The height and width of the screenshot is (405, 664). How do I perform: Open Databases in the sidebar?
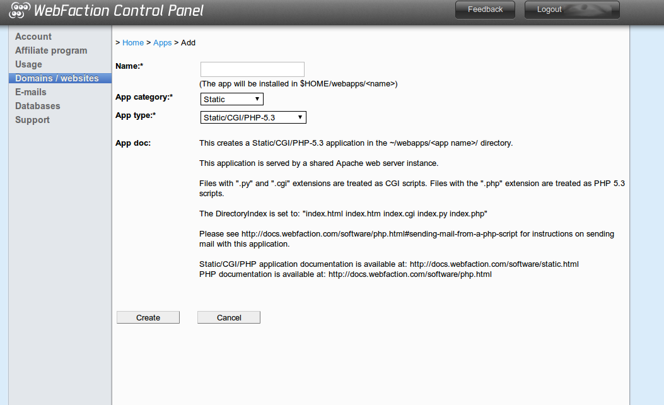pos(38,106)
